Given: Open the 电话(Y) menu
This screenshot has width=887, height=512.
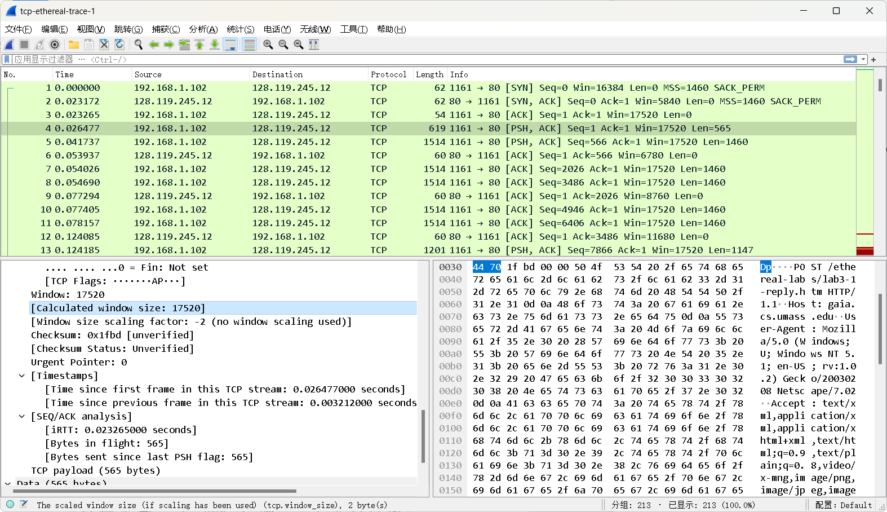Looking at the screenshot, I should 277,29.
